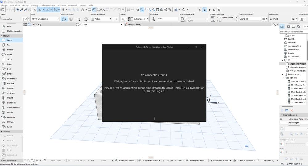Click the GRAPHISOFT ID button

pos(294,164)
